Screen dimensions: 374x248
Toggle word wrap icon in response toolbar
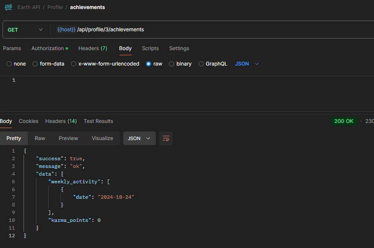tap(166, 138)
